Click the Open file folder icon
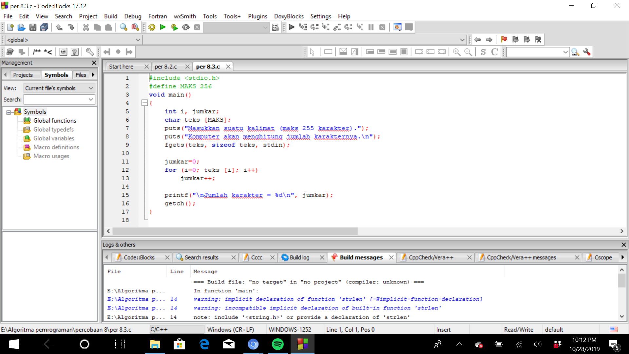The width and height of the screenshot is (629, 354). [21, 27]
